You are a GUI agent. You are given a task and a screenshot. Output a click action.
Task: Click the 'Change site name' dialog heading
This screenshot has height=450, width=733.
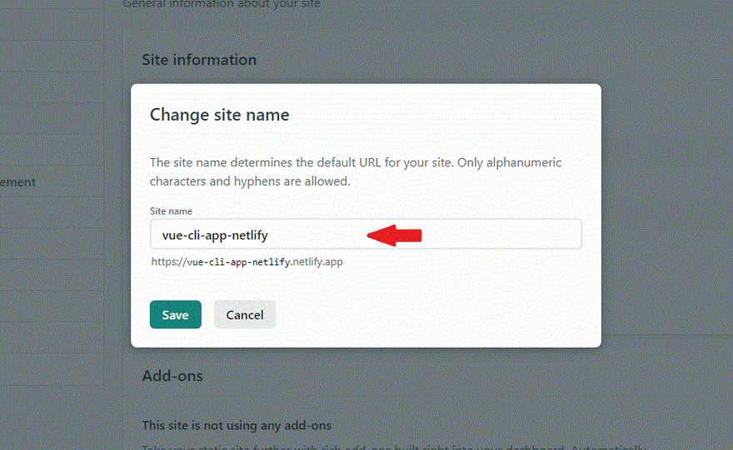click(220, 115)
